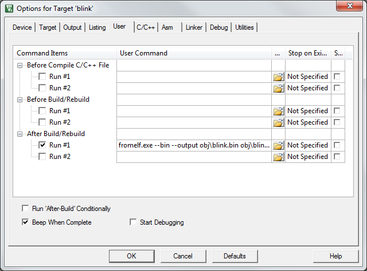Confirm settings with OK button
Image resolution: width=367 pixels, height=271 pixels.
pyautogui.click(x=132, y=256)
